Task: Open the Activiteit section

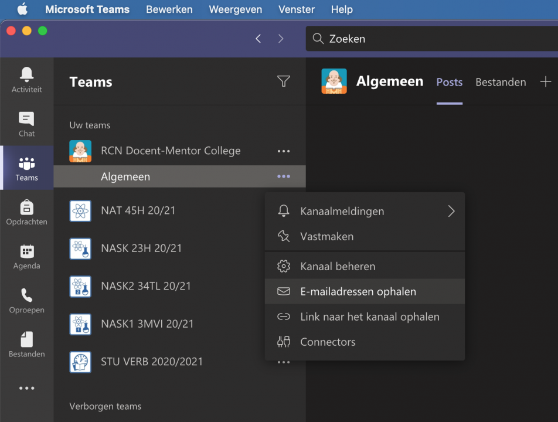Action: (x=26, y=79)
